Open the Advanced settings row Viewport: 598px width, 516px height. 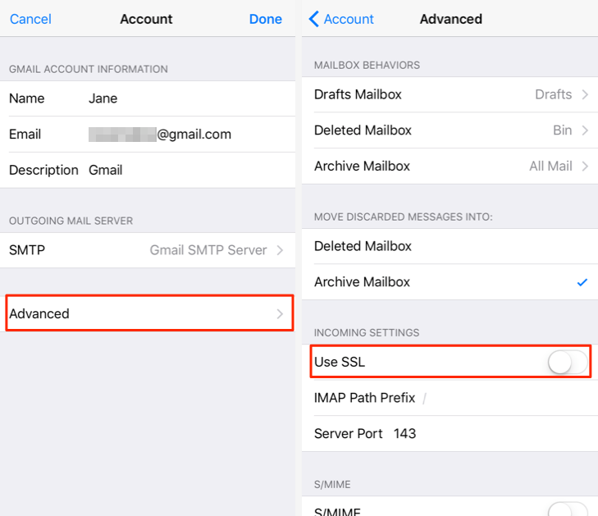click(x=148, y=313)
